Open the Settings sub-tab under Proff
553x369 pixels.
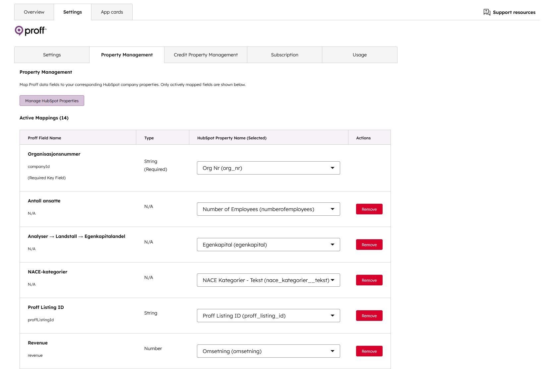coord(52,55)
